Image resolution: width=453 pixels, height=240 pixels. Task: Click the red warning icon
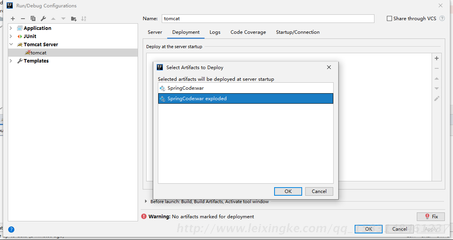coord(143,216)
